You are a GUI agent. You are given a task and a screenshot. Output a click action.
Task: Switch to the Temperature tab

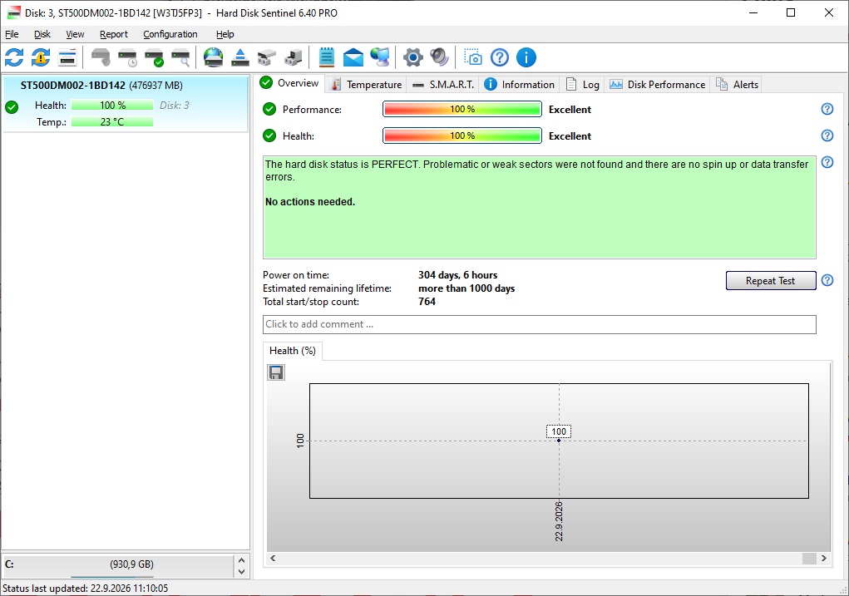[x=367, y=85]
